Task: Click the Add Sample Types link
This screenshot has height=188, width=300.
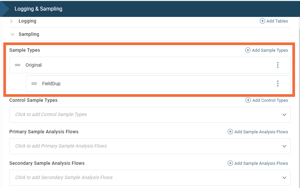Action: pos(270,50)
